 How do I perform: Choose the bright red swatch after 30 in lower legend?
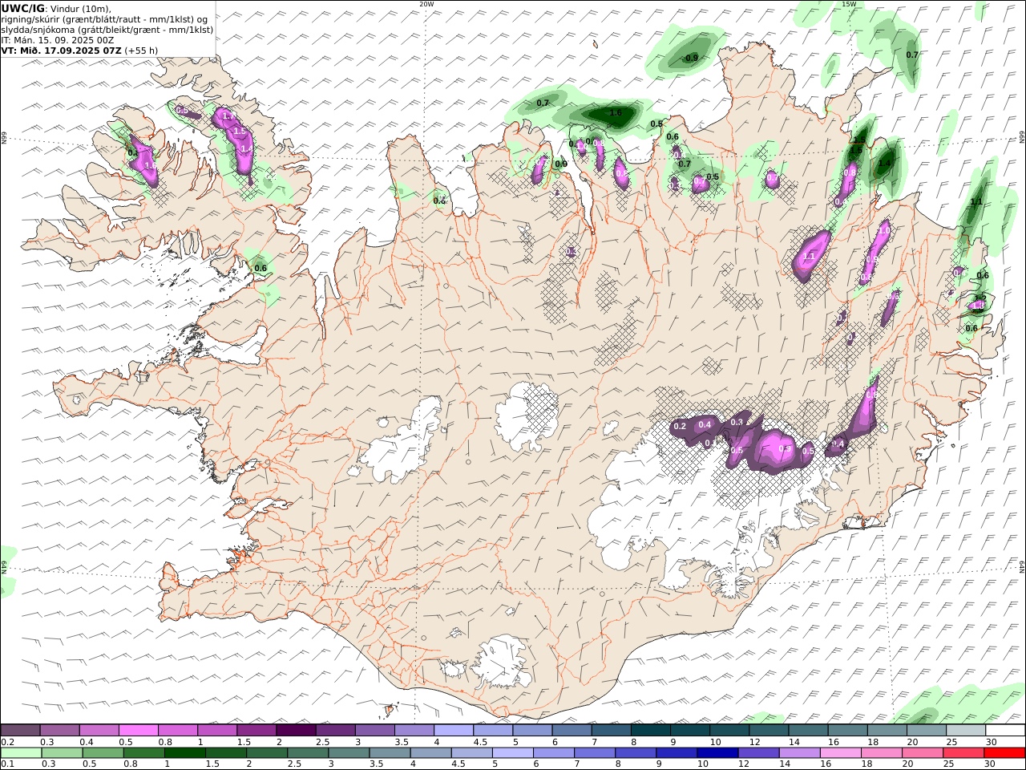click(1005, 752)
